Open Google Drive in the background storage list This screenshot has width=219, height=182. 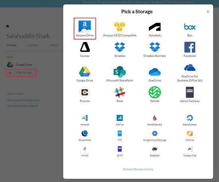point(20,65)
